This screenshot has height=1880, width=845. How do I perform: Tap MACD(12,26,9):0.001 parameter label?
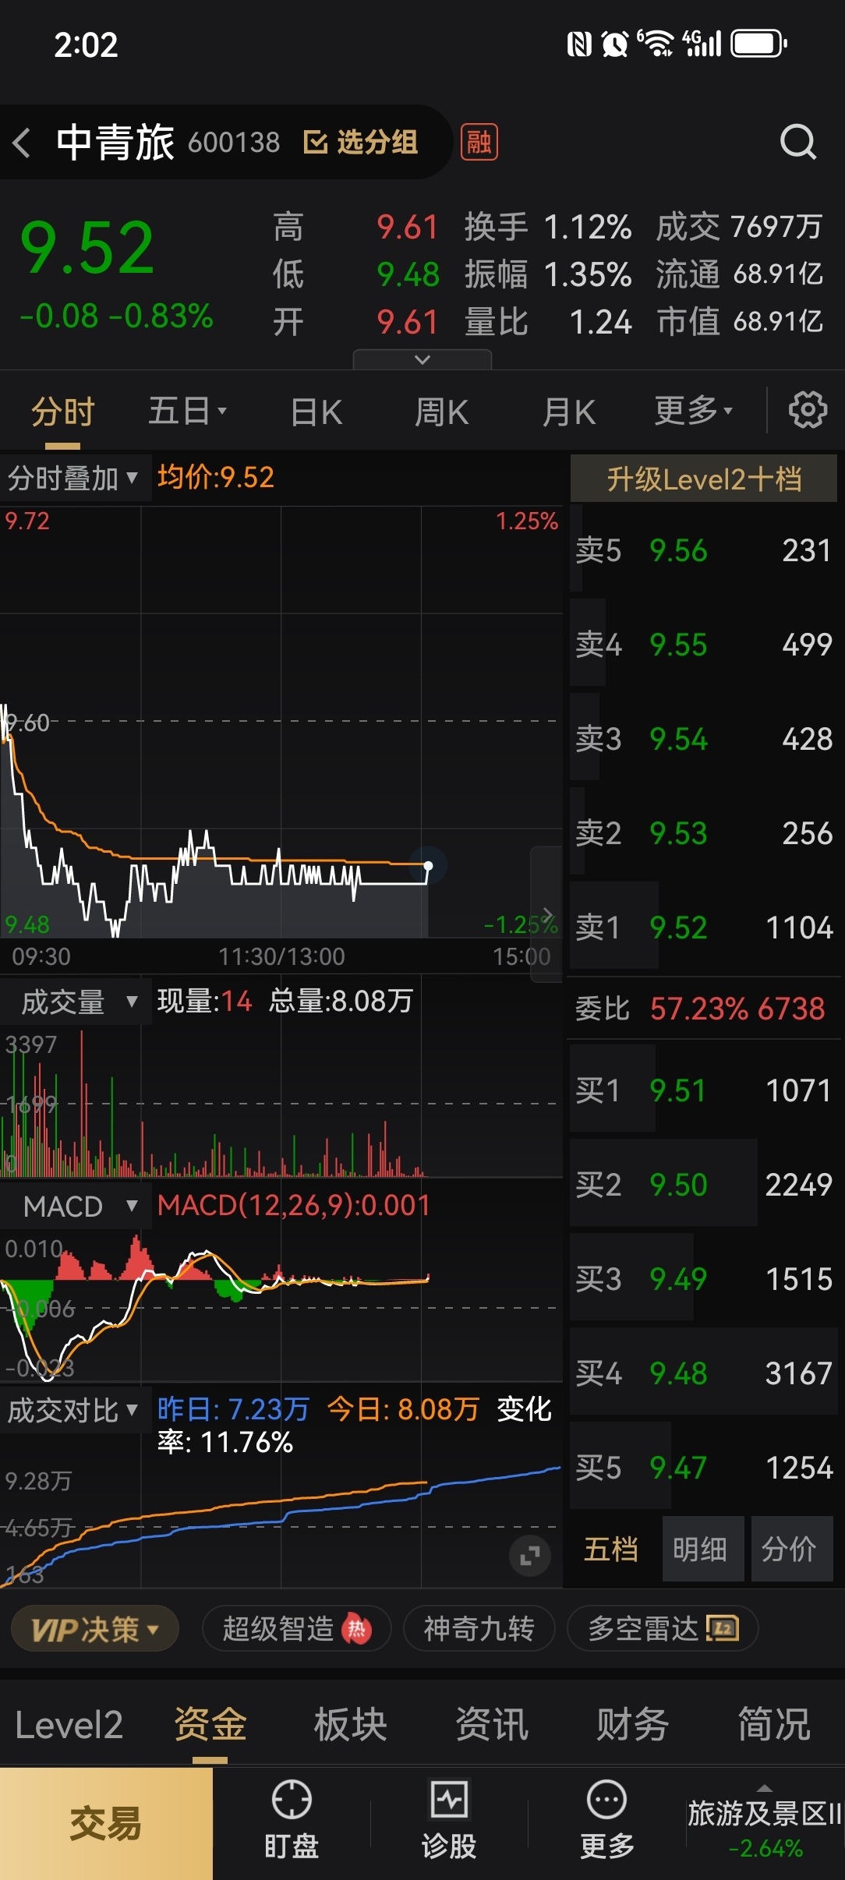[x=294, y=1206]
